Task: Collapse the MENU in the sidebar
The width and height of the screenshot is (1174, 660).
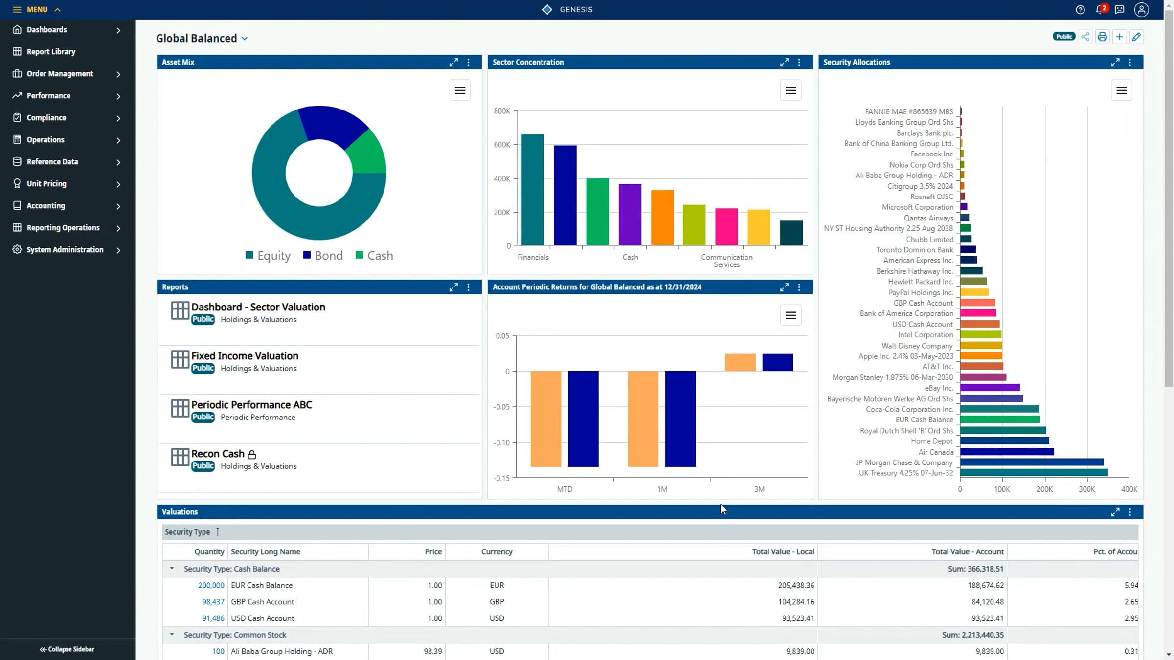Action: (57, 9)
